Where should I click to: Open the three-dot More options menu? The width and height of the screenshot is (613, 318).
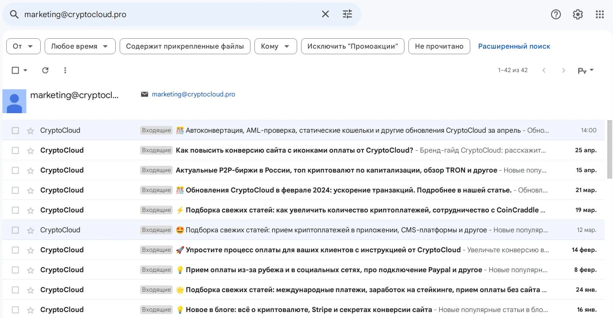coord(65,70)
